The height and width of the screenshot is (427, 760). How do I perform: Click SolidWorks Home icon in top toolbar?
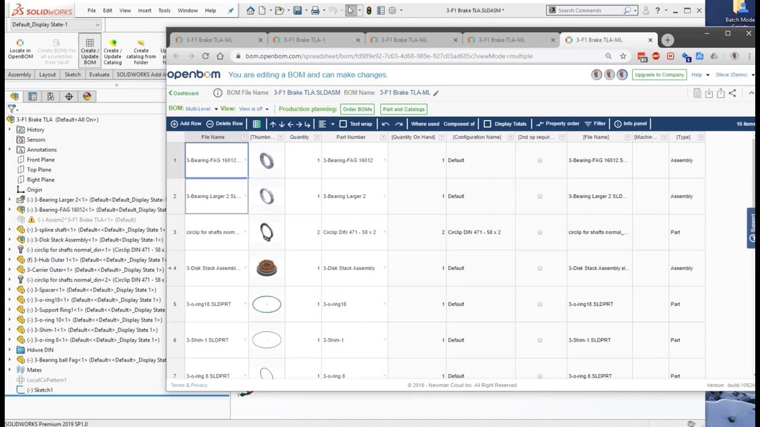pyautogui.click(x=251, y=10)
